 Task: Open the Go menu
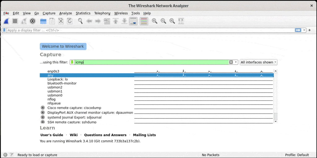pyautogui.click(x=37, y=13)
